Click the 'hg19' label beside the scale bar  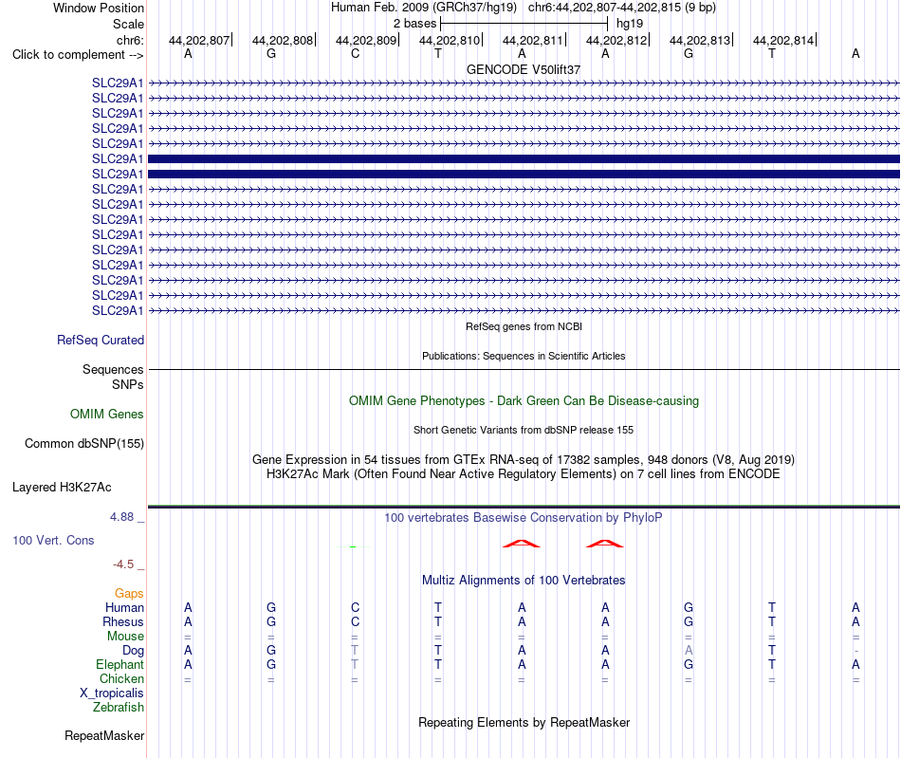coord(630,24)
